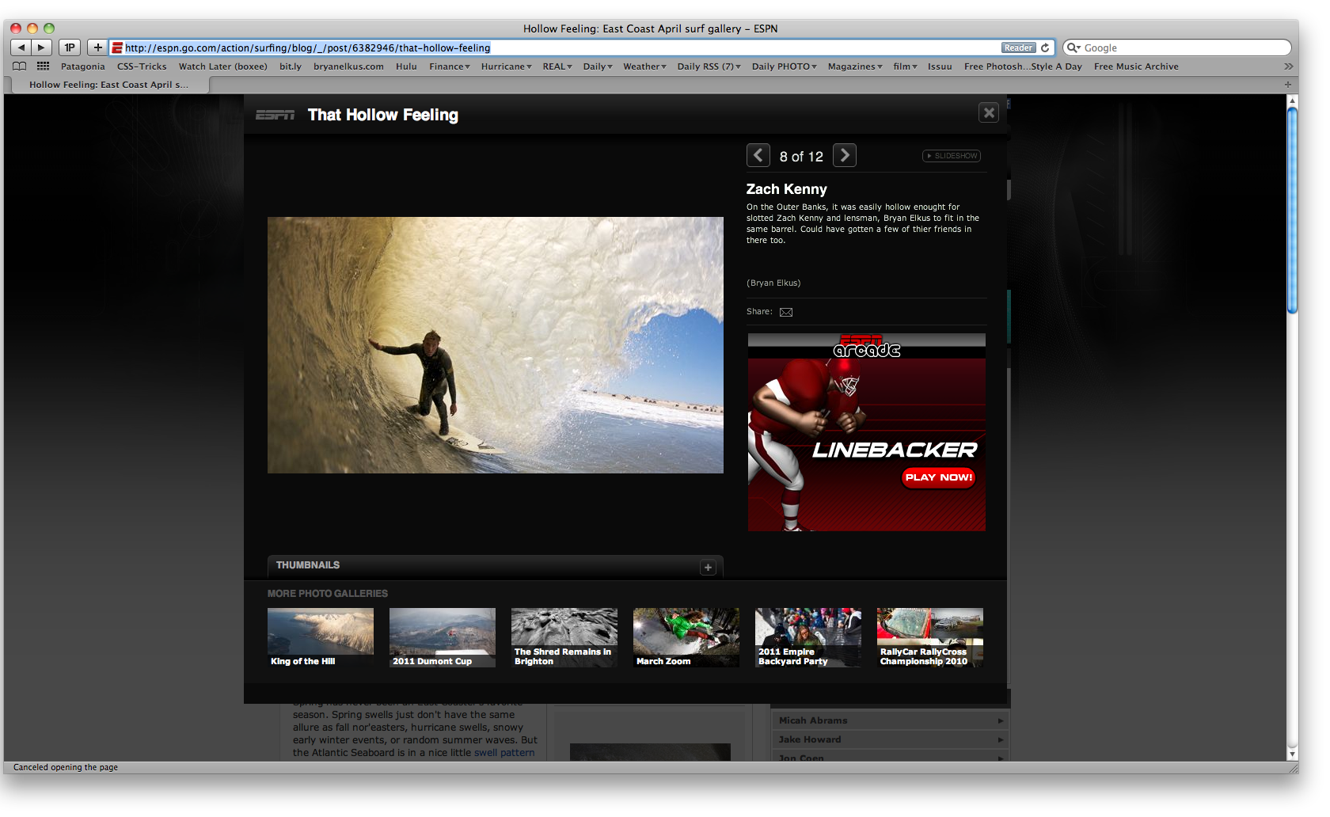1330x817 pixels.
Task: Open the Hurricane bookmarks dropdown
Action: [506, 66]
